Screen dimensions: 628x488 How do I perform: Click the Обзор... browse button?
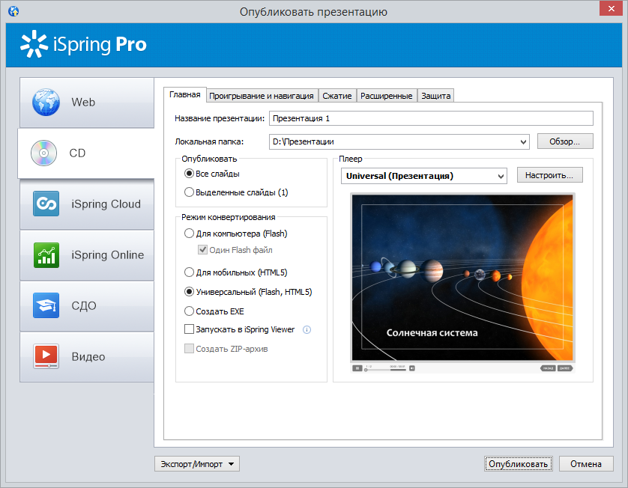coord(565,141)
